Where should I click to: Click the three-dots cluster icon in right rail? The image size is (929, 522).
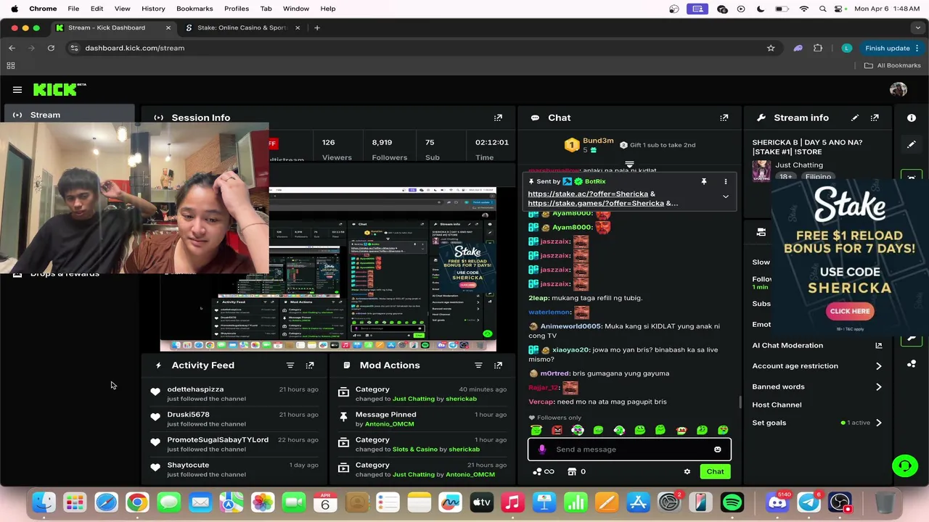click(912, 364)
